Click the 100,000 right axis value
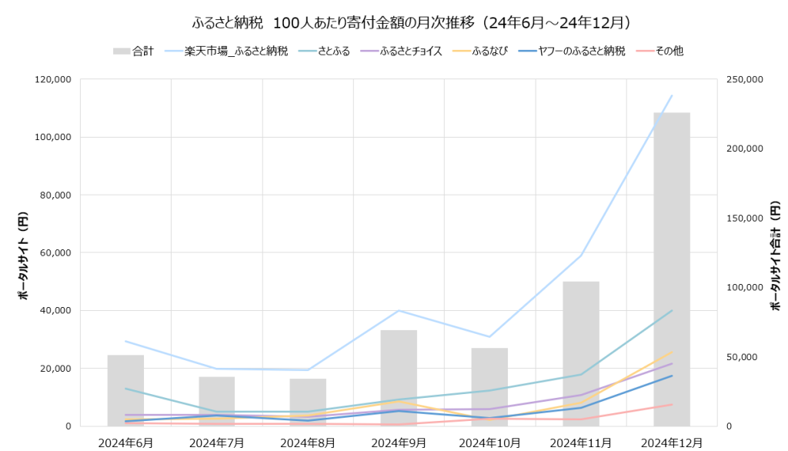Image resolution: width=788 pixels, height=451 pixels. [x=745, y=288]
